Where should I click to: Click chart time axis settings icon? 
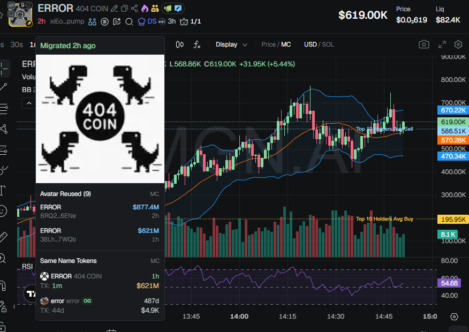pyautogui.click(x=454, y=317)
